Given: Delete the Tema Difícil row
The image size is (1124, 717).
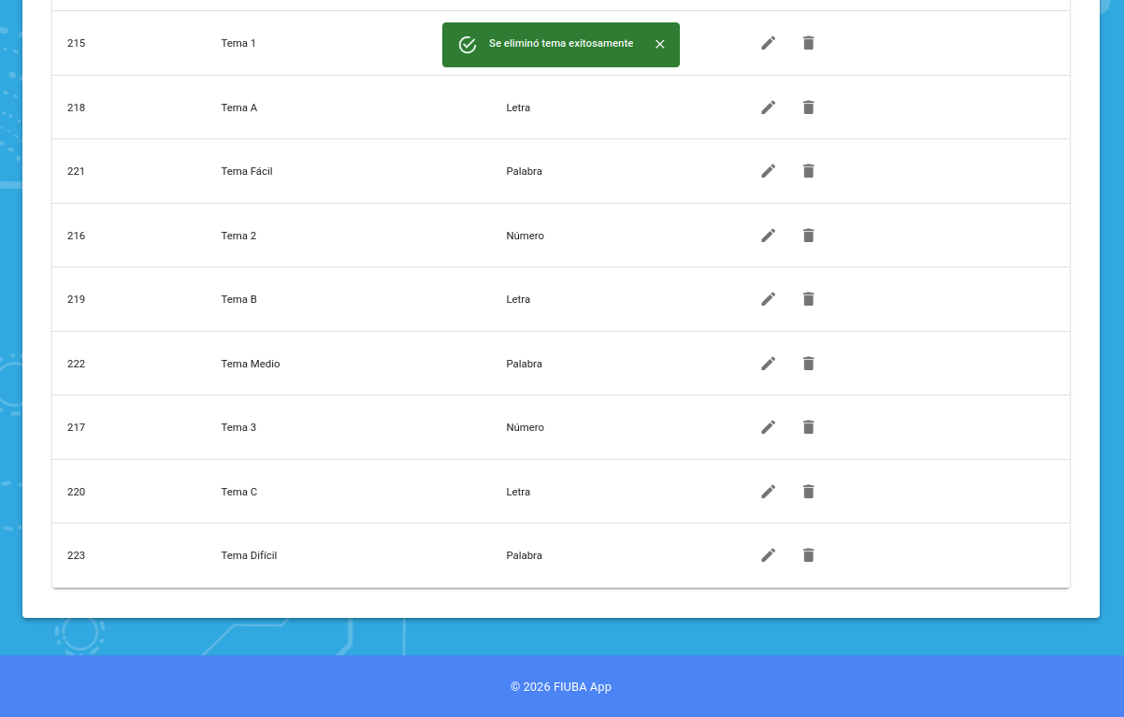Looking at the screenshot, I should [x=809, y=555].
